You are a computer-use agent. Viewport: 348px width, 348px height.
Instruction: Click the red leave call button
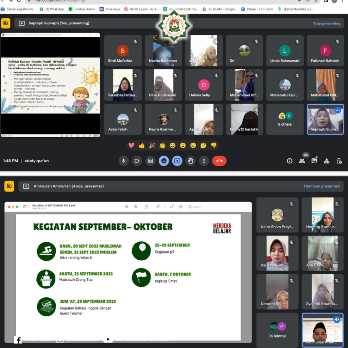coord(219,161)
